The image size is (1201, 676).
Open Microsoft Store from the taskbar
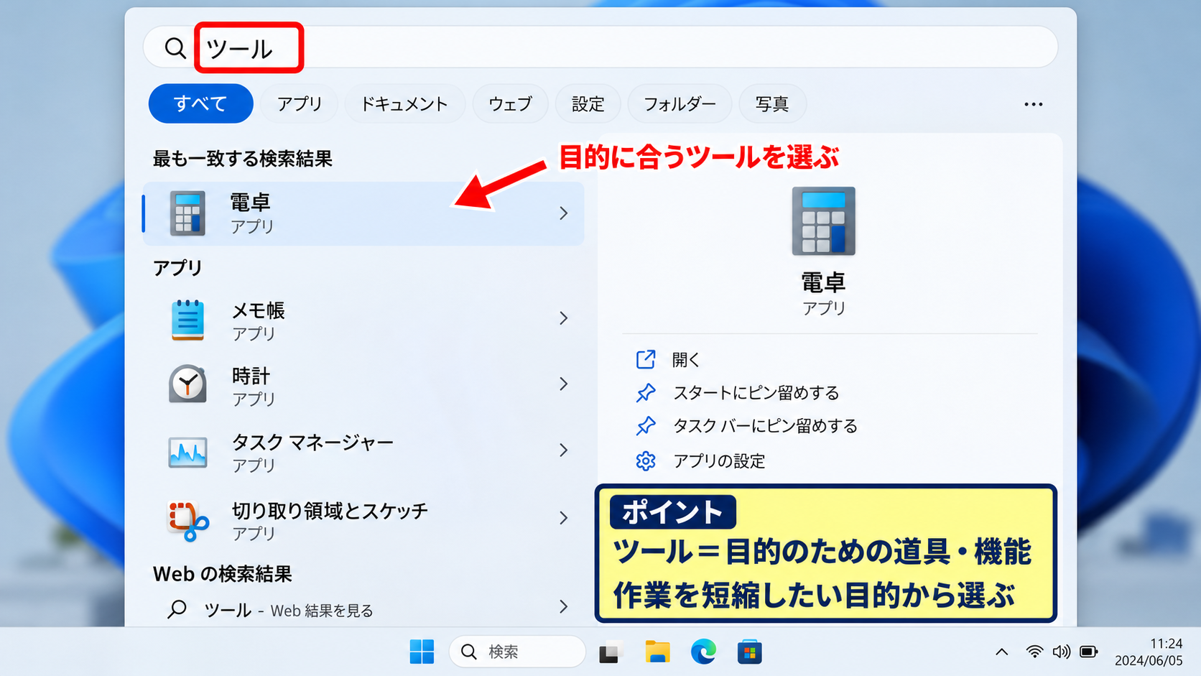pos(749,652)
